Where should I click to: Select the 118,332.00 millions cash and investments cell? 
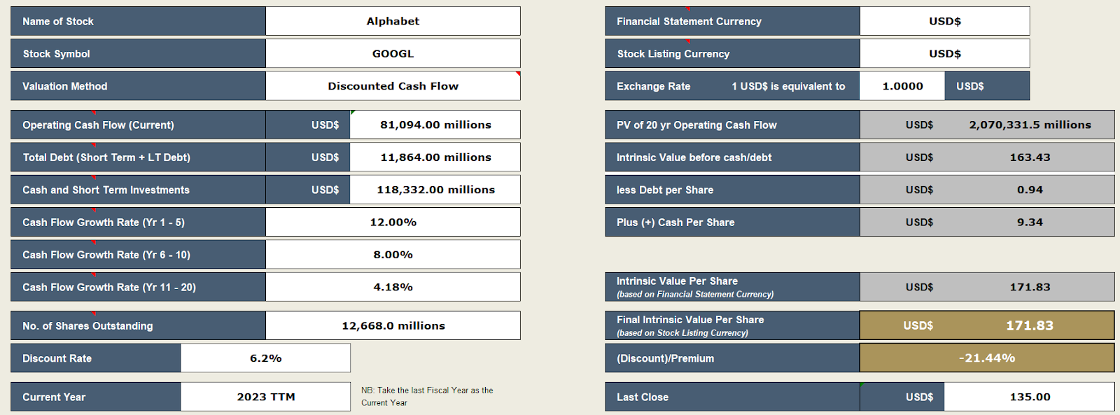[x=435, y=190]
